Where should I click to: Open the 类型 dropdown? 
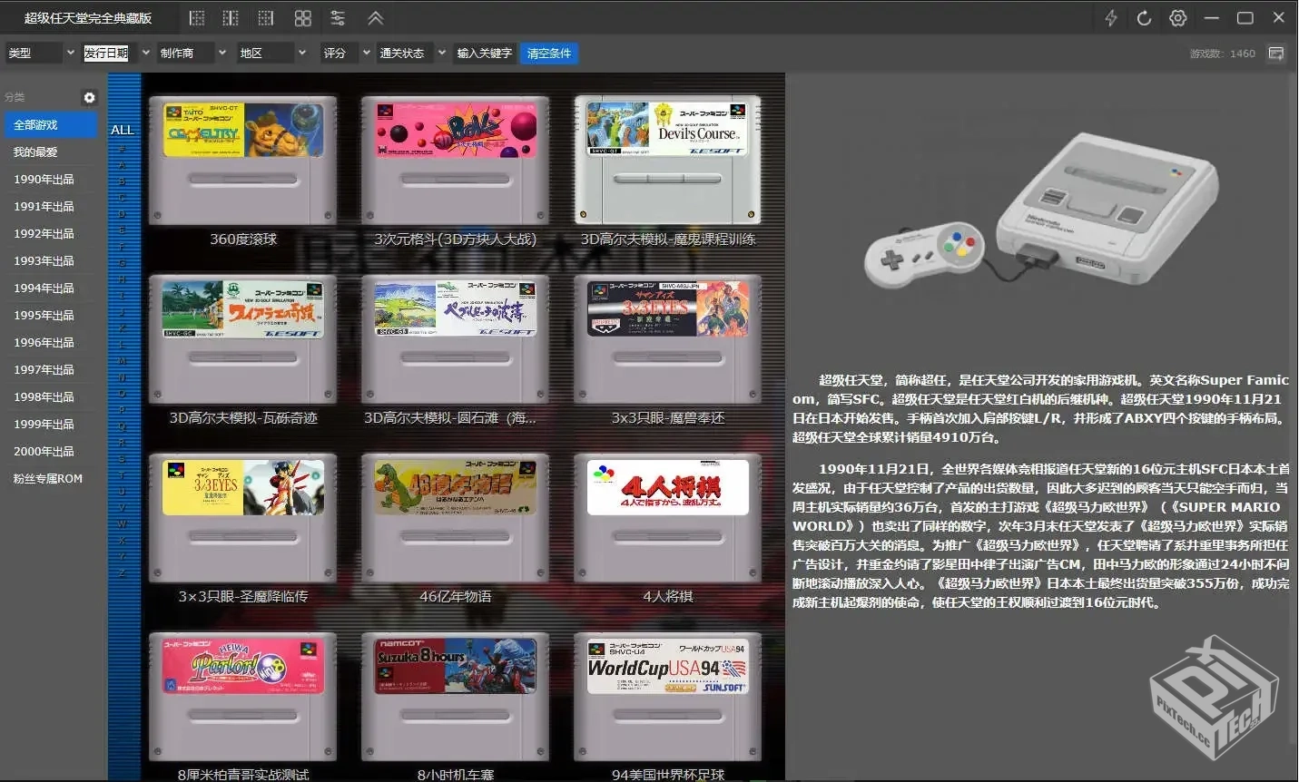pyautogui.click(x=40, y=53)
